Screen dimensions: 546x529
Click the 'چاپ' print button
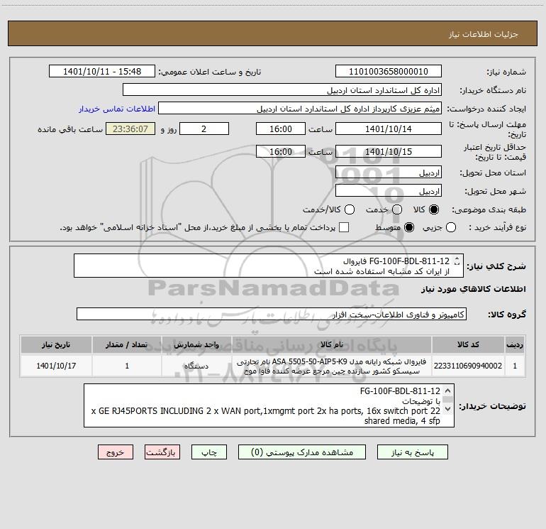pos(209,452)
